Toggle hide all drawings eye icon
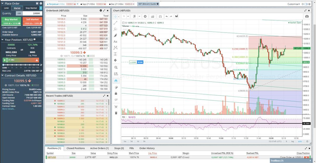The width and height of the screenshot is (316, 163). (x=116, y=100)
